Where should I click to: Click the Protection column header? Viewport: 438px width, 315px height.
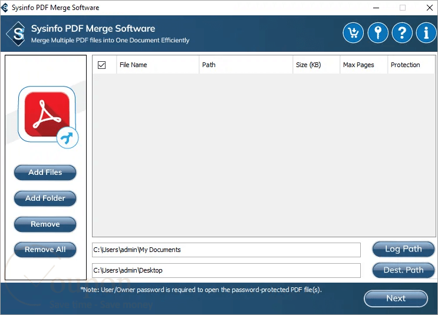pos(411,65)
